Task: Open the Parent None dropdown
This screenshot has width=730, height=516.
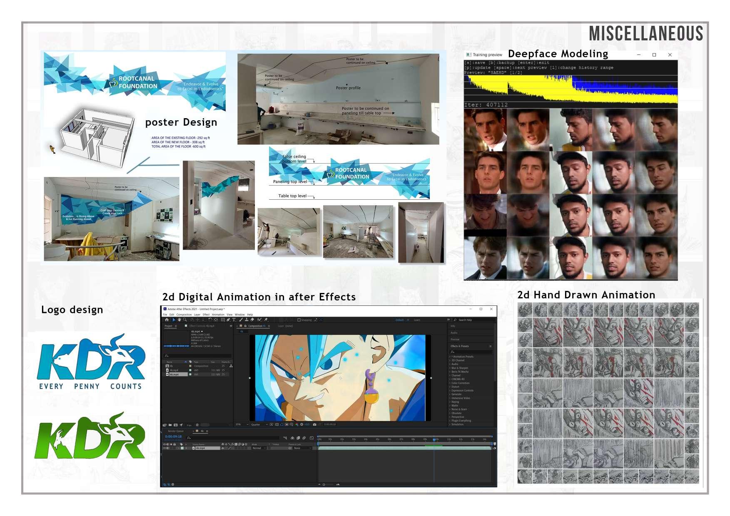Action: [301, 448]
